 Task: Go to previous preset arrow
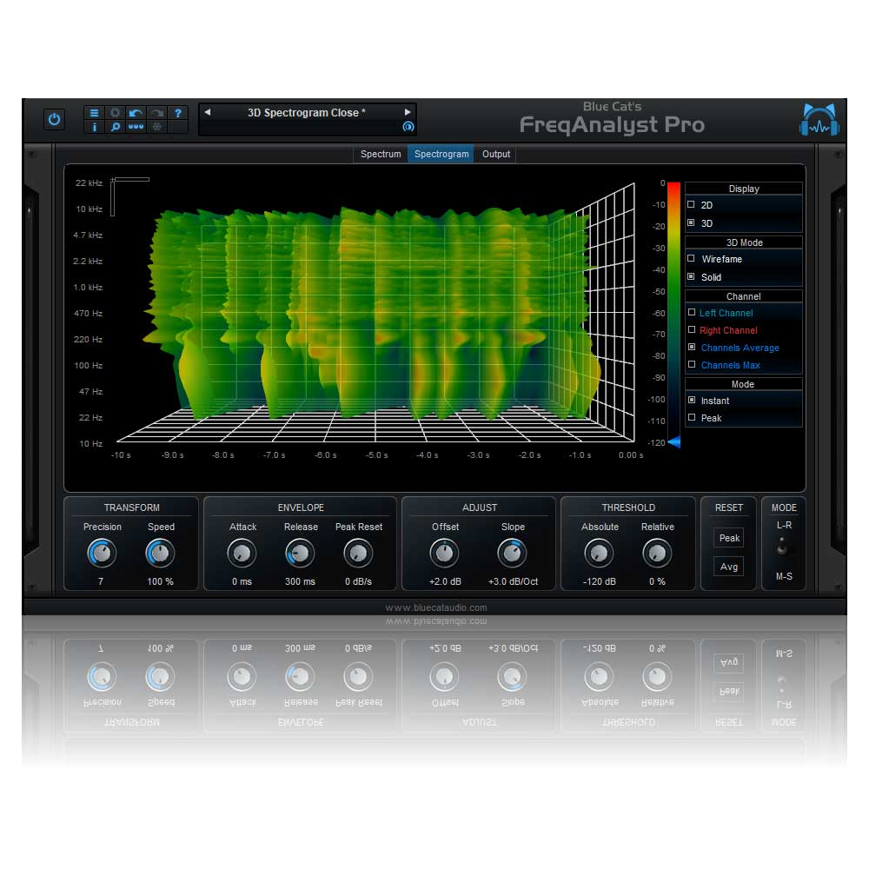[x=208, y=112]
